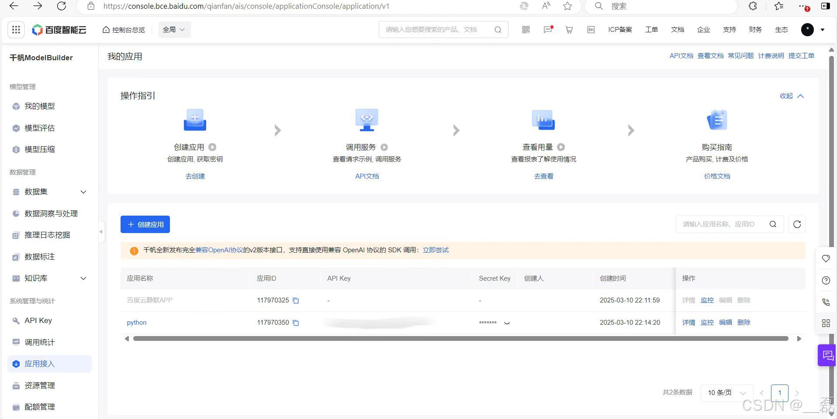The height and width of the screenshot is (419, 837).
Task: Click the 创建应用 blue button
Action: tap(145, 224)
